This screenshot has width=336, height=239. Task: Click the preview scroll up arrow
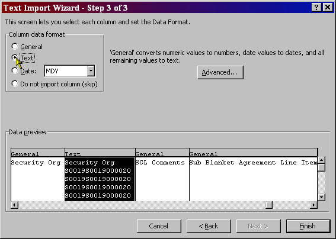point(321,160)
